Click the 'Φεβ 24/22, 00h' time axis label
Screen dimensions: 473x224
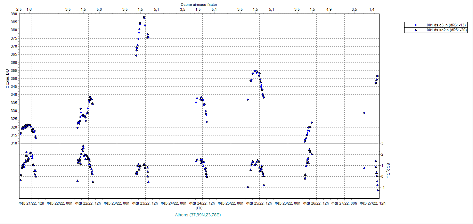click(x=174, y=203)
